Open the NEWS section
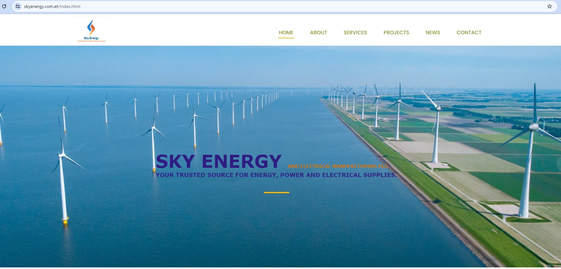Image resolution: width=561 pixels, height=269 pixels. pos(433,32)
